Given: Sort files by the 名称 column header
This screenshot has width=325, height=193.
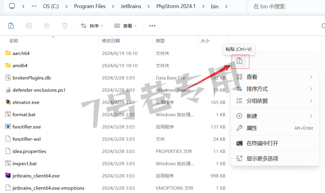Looking at the screenshot, I should 14,41.
